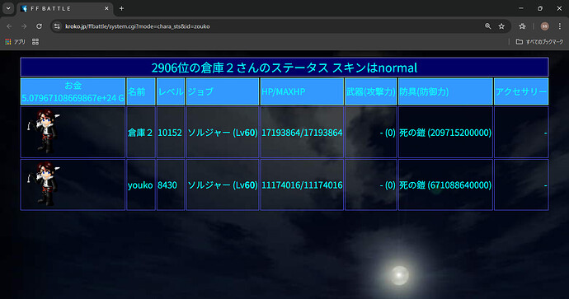The width and height of the screenshot is (569, 299).
Task: Open Chrome's three-dot menu
Action: pyautogui.click(x=560, y=26)
